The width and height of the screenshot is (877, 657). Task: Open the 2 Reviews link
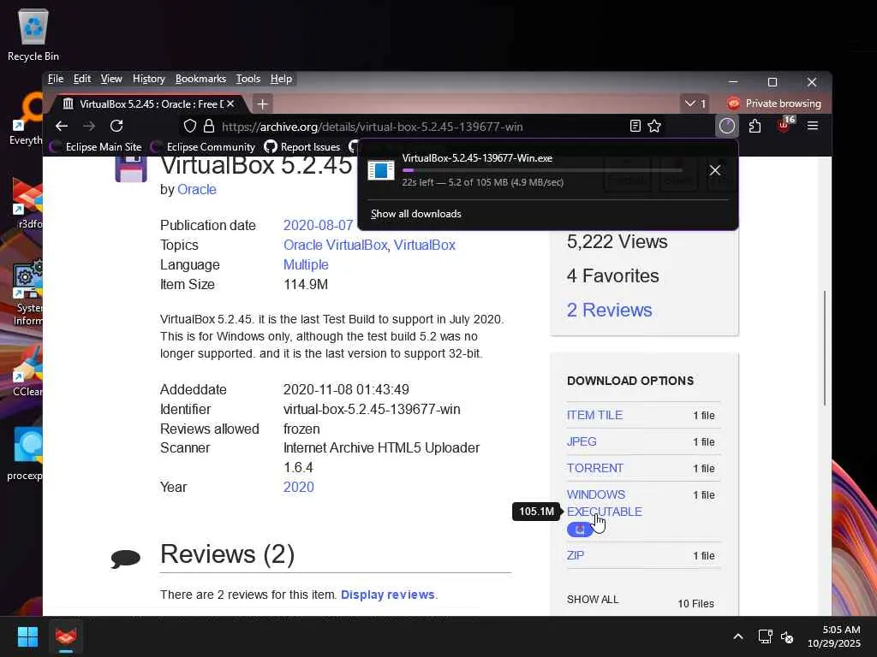609,310
